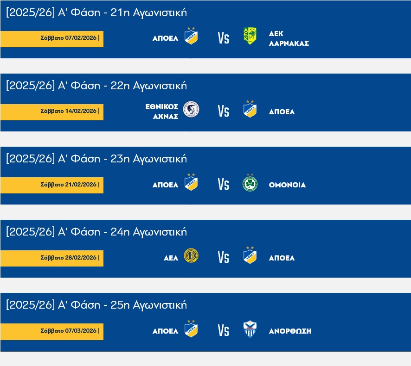Click the ΟΜΟΝΟΙΑ team name
The width and height of the screenshot is (411, 366).
(287, 185)
